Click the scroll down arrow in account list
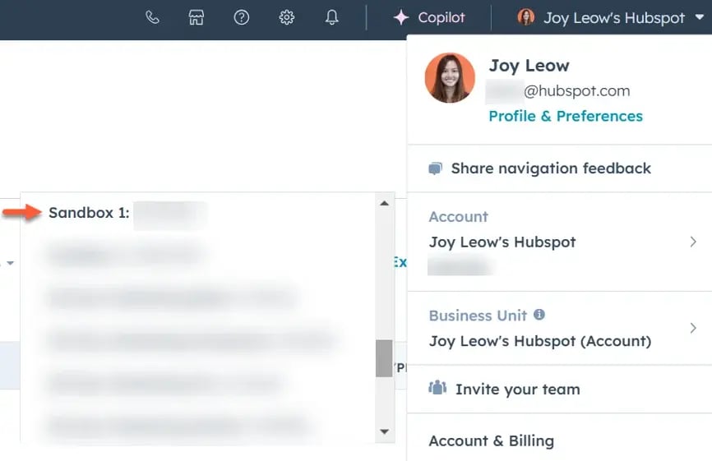Viewport: 712px width, 461px height. 384,431
